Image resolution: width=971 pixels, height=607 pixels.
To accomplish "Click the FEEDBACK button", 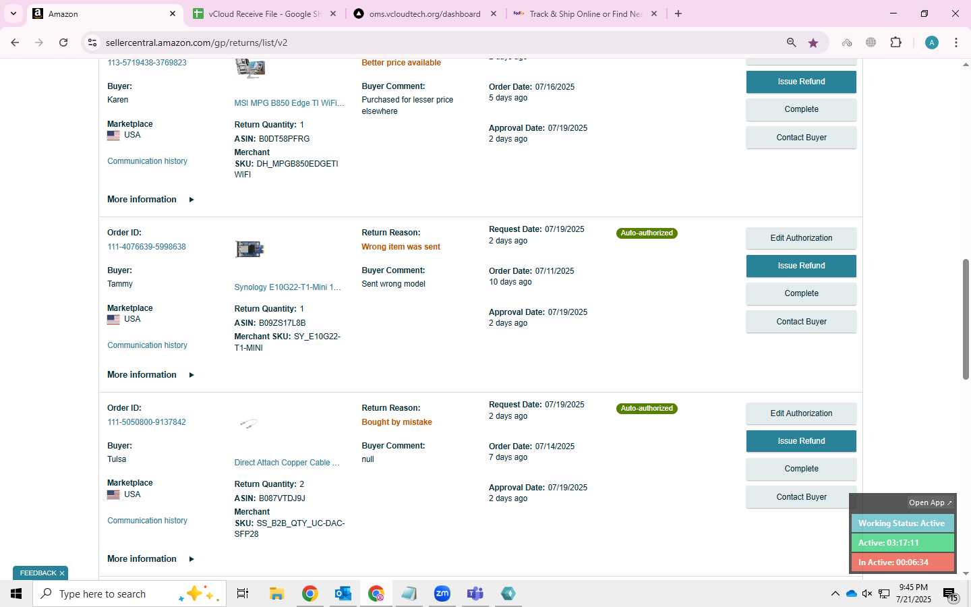I will [38, 573].
